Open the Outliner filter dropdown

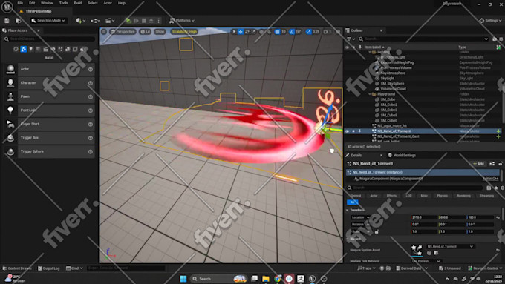pos(351,39)
